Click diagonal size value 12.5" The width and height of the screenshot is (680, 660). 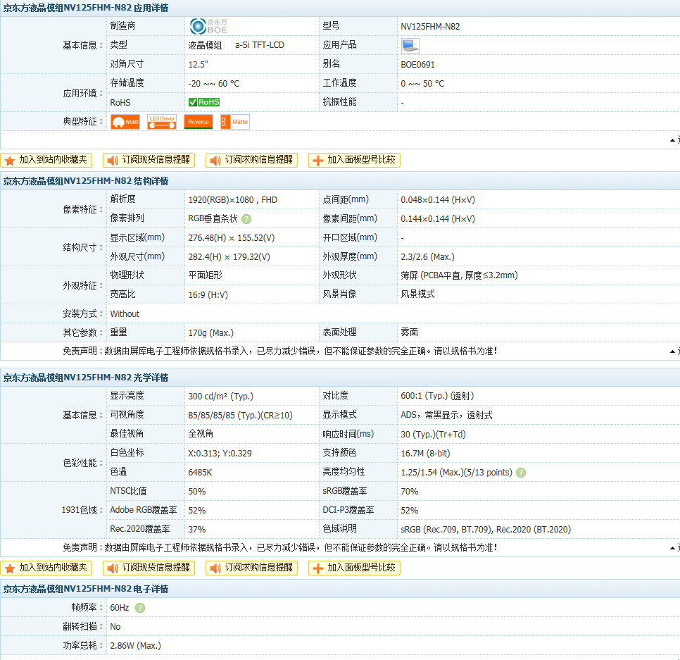click(x=199, y=65)
